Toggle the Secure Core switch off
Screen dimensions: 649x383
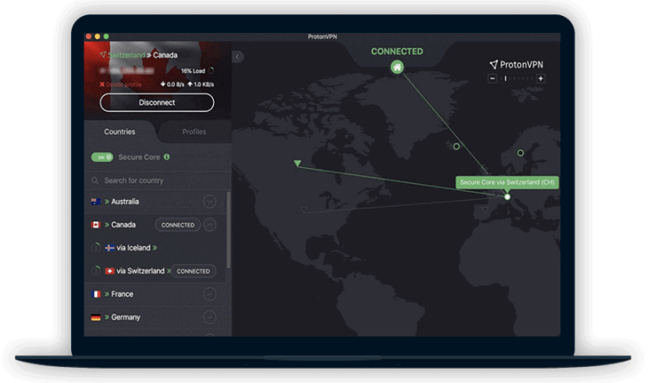tap(102, 158)
